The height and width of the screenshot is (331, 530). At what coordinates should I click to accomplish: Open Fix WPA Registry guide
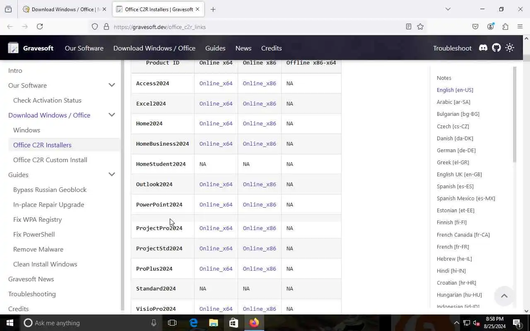pos(37,219)
